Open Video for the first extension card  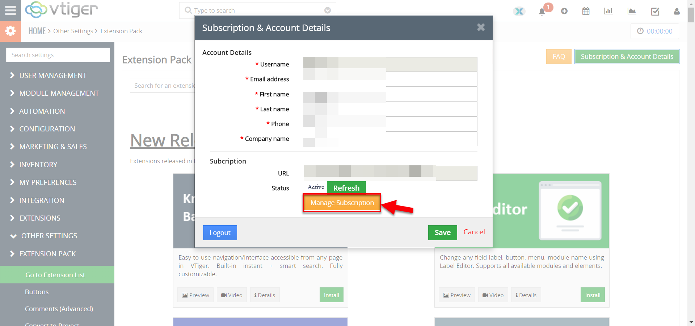[232, 295]
